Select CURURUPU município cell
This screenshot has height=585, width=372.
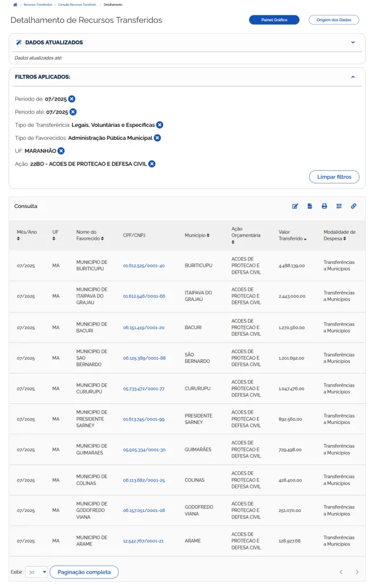pos(197,388)
